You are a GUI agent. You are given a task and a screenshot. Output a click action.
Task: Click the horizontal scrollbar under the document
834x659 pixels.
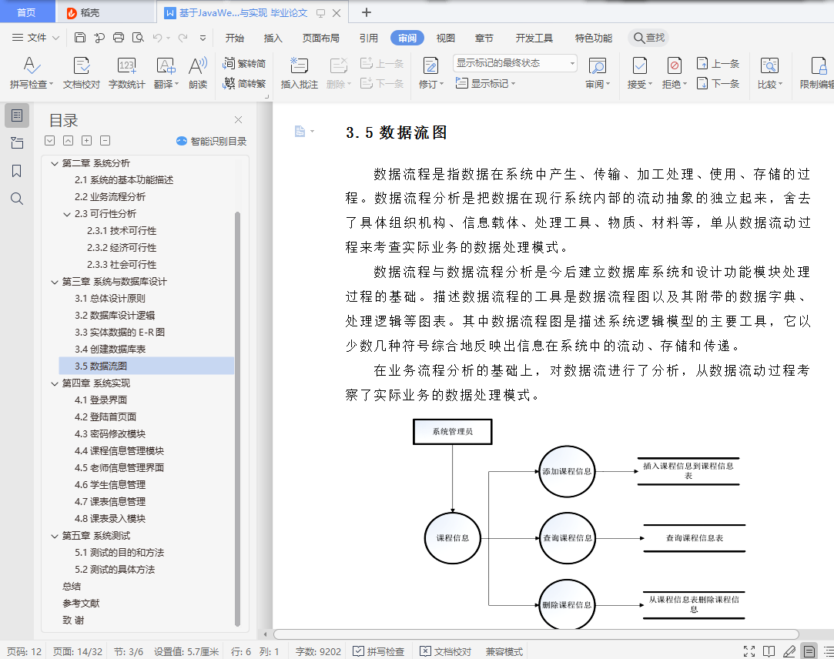click(x=536, y=634)
